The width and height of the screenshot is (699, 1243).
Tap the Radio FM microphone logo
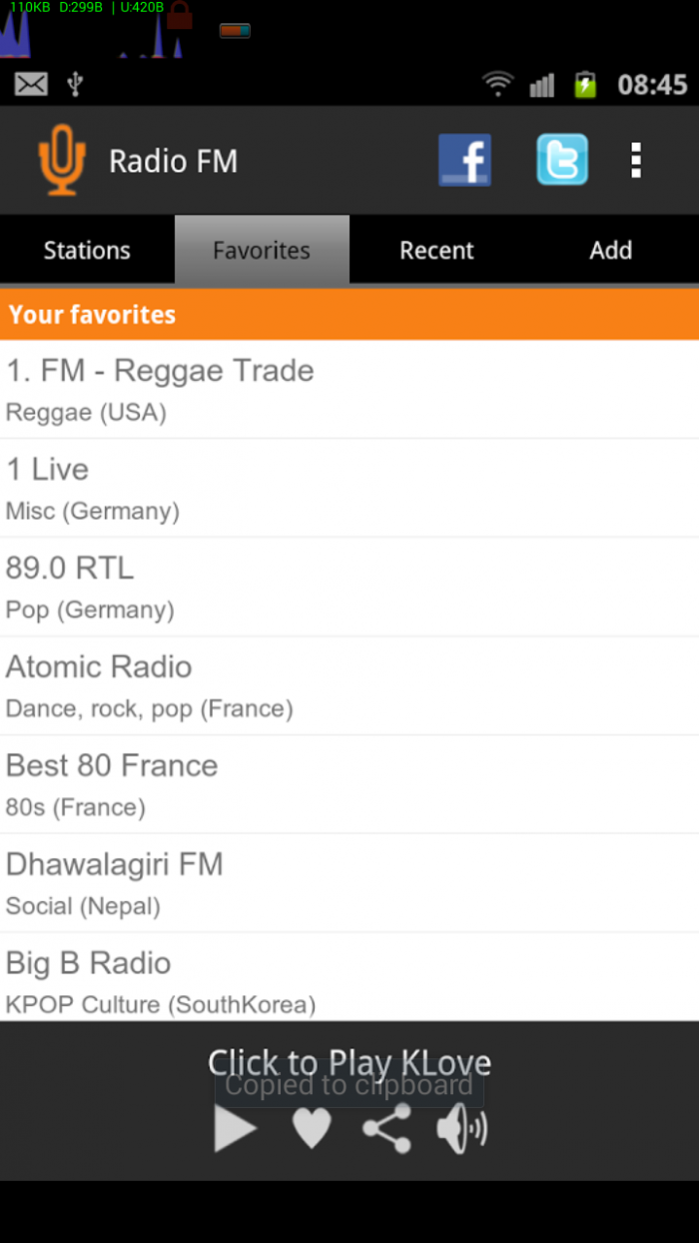(61, 160)
